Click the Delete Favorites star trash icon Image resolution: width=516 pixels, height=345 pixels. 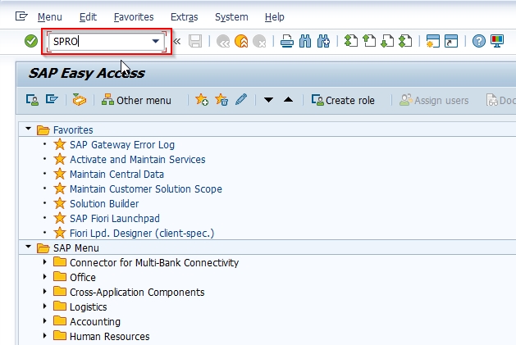tap(221, 100)
